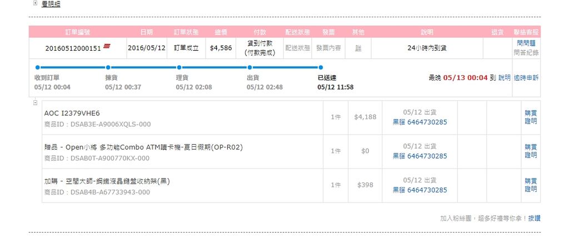Open 問答紀錄 history link
The height and width of the screenshot is (242, 569).
click(526, 53)
